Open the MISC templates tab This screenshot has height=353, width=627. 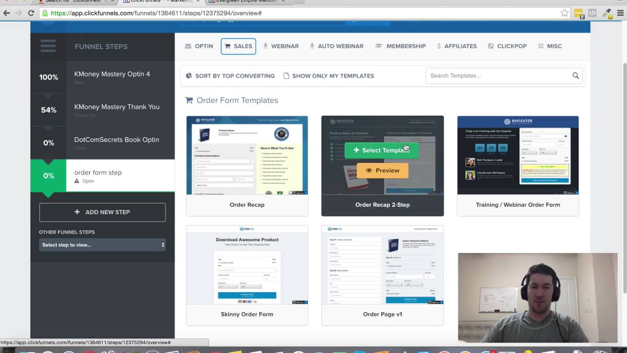click(x=550, y=46)
